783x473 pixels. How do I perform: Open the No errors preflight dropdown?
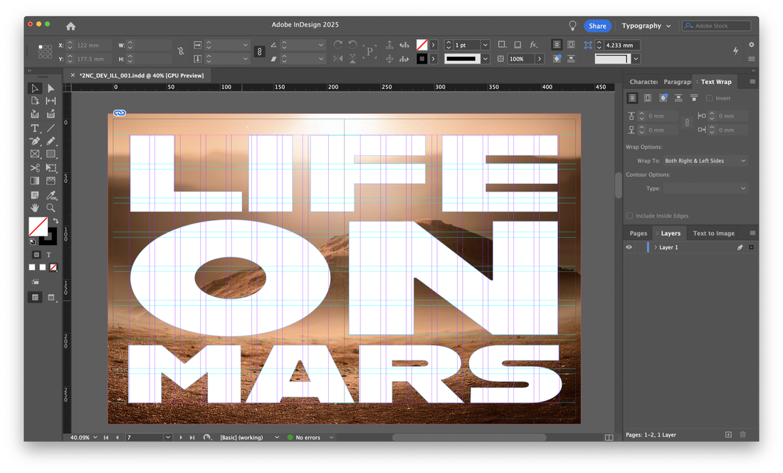point(331,437)
